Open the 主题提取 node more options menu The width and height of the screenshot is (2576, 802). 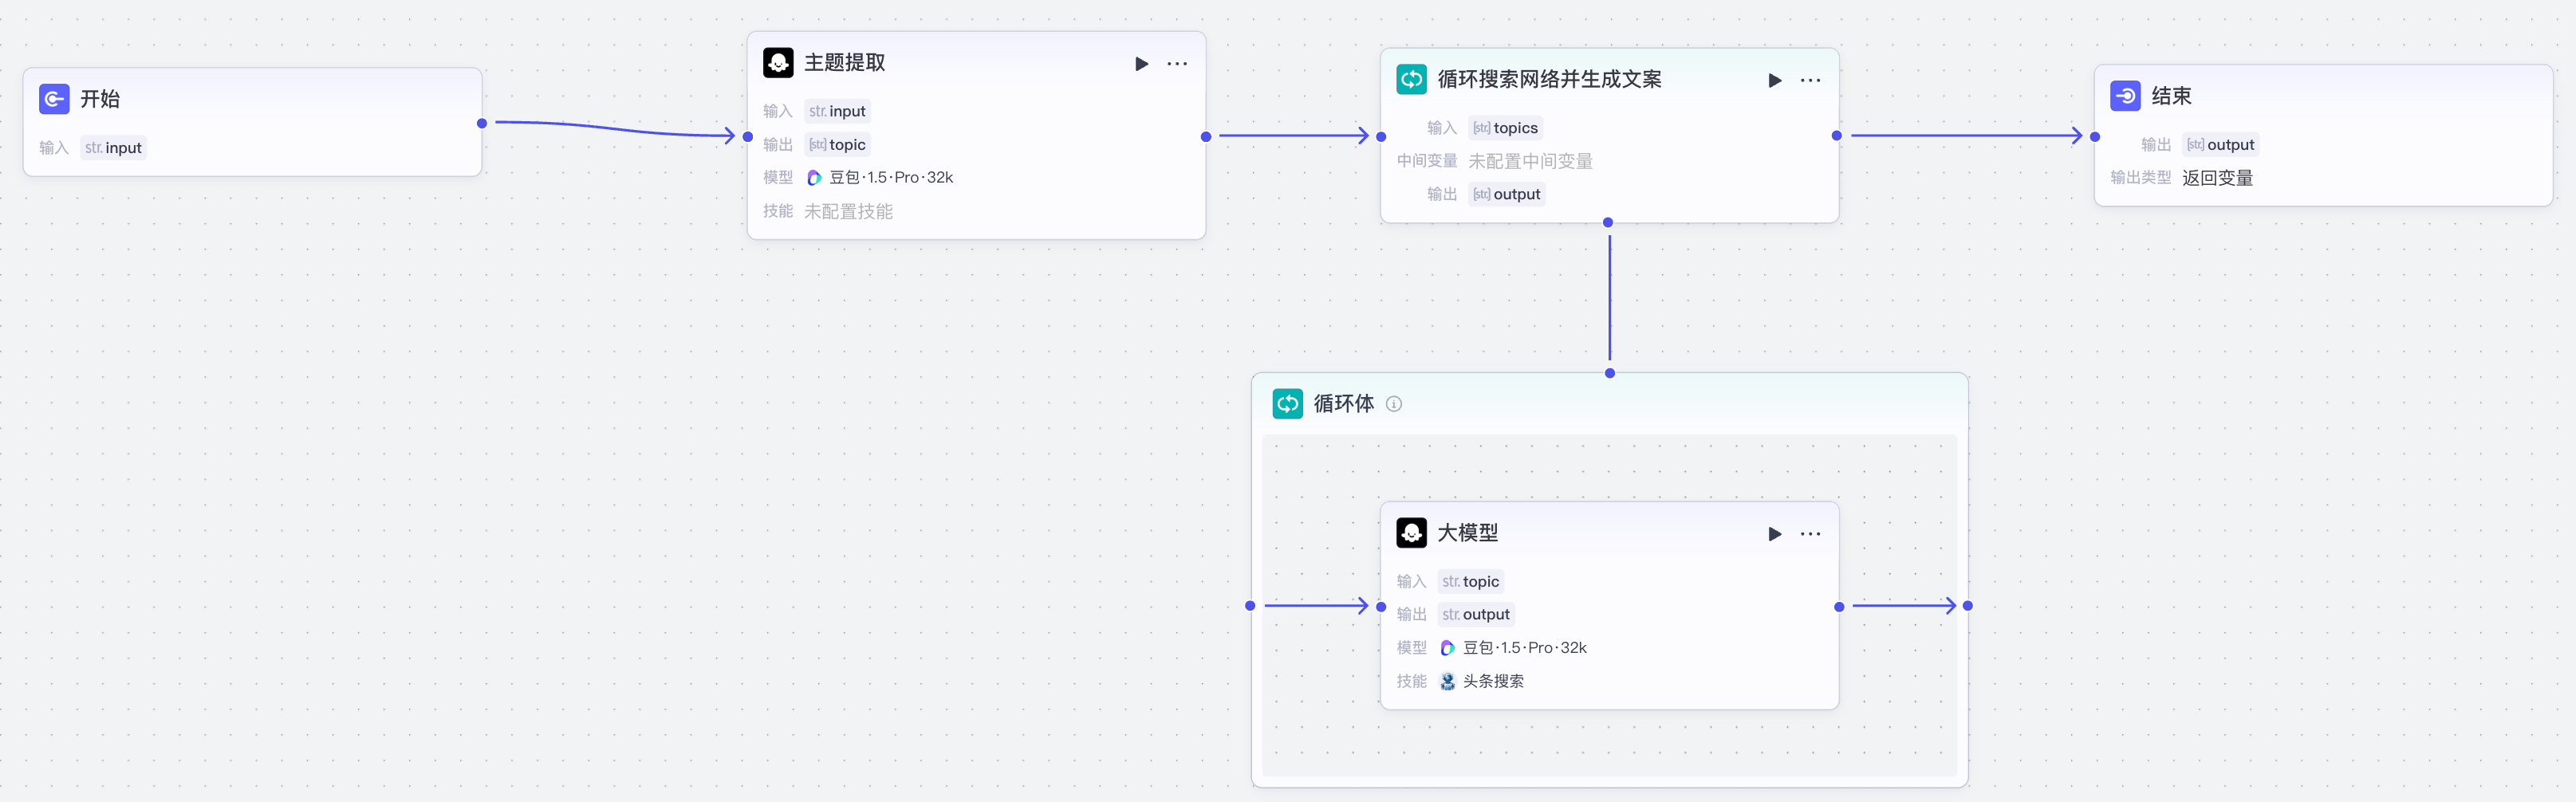[1177, 64]
